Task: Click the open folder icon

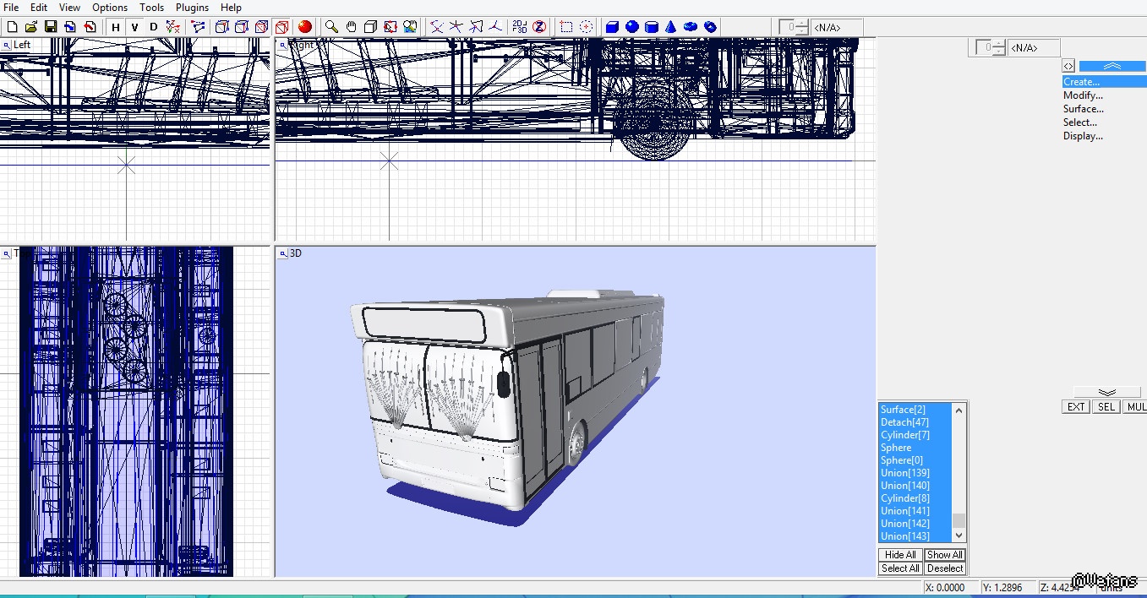Action: click(x=31, y=27)
